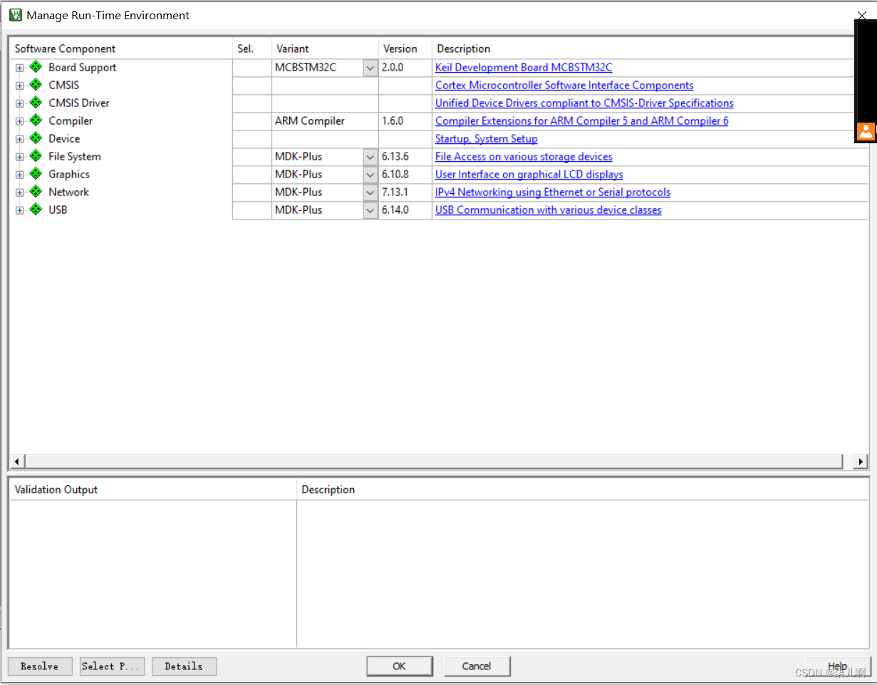The width and height of the screenshot is (877, 685).
Task: Close the Manage Run-Time Environment dialog
Action: 861,15
